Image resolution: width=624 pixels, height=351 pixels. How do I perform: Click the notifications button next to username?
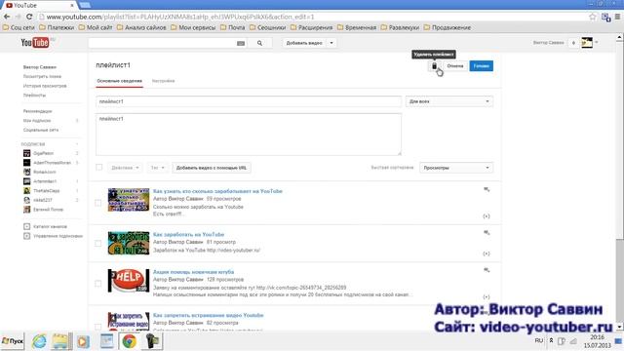[x=573, y=43]
